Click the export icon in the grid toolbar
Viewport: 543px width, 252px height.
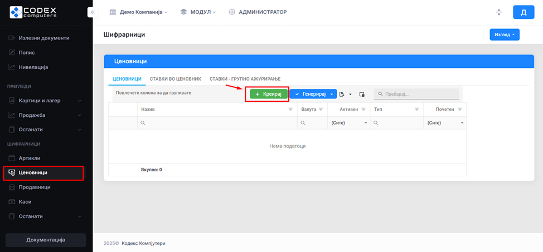[342, 95]
